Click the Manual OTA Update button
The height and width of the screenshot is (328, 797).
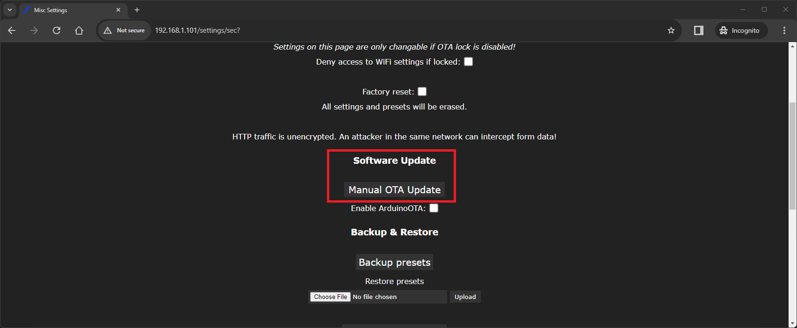[394, 190]
